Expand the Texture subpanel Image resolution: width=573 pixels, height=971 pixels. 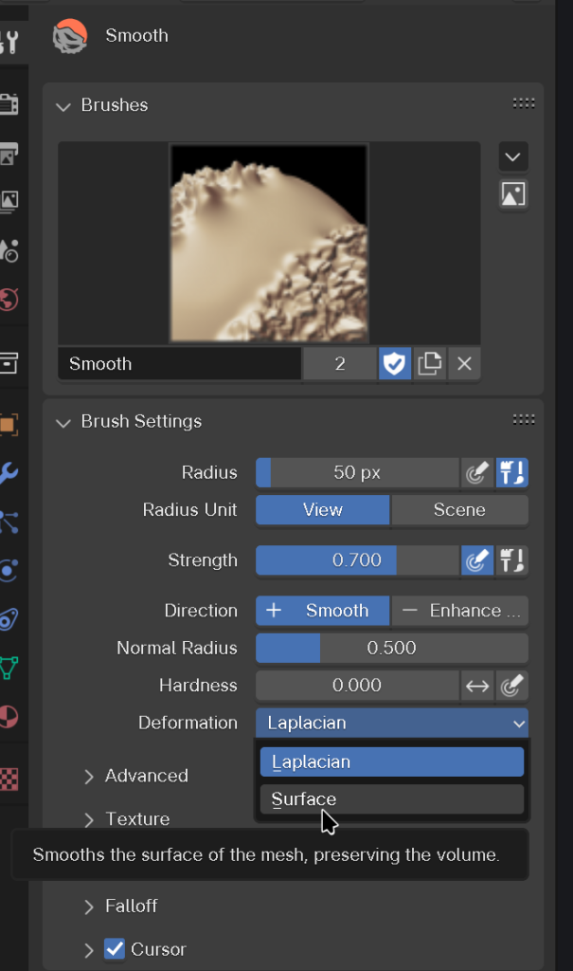89,819
